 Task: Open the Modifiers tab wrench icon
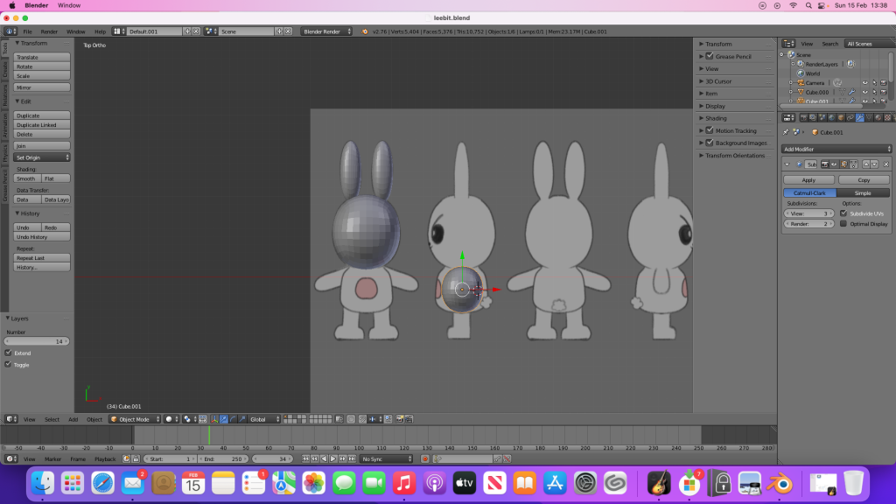pyautogui.click(x=860, y=117)
